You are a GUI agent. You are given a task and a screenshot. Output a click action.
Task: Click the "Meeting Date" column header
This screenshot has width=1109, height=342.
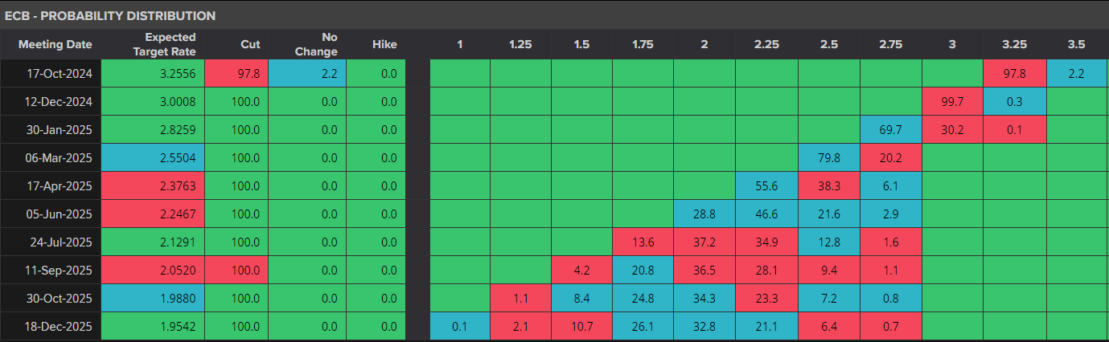55,44
